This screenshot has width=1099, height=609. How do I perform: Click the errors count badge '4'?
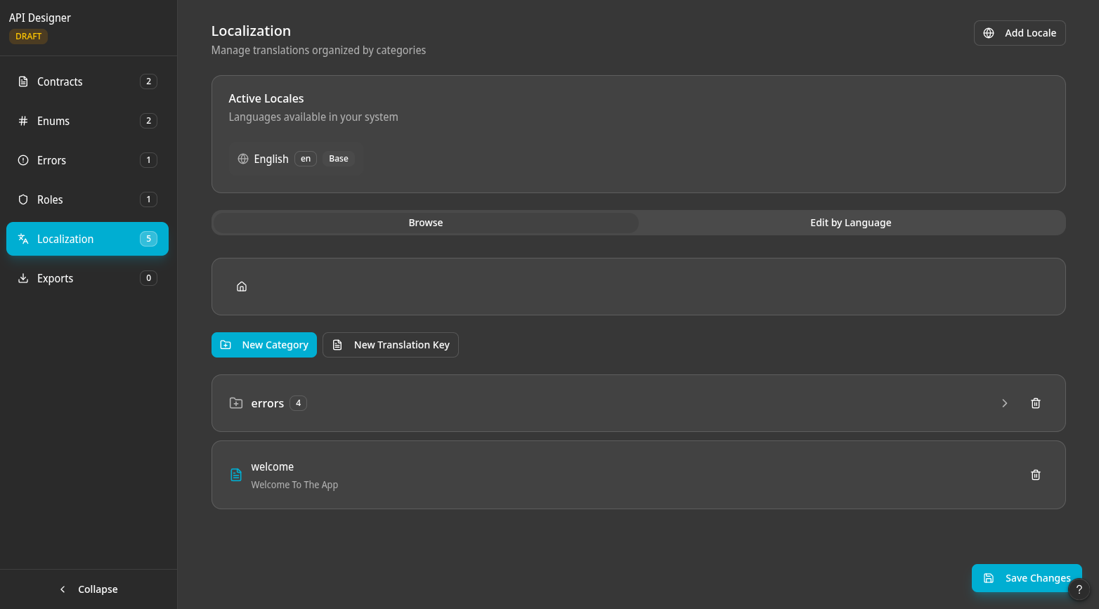click(299, 403)
